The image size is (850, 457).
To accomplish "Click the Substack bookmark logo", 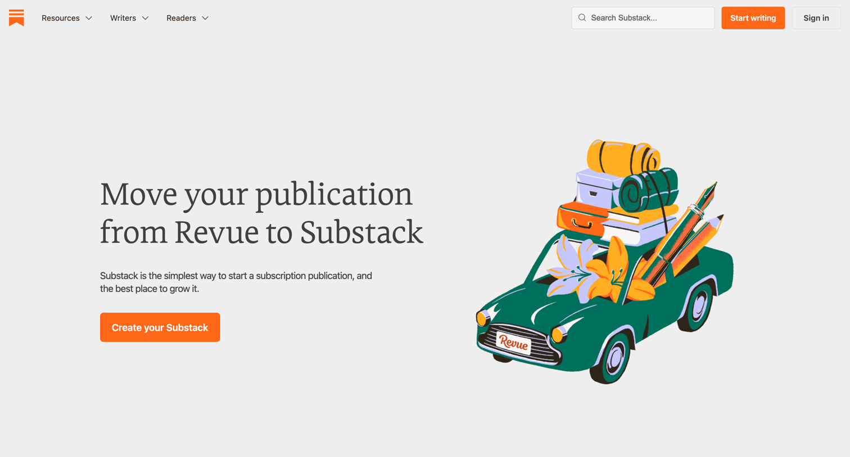I will (x=16, y=17).
